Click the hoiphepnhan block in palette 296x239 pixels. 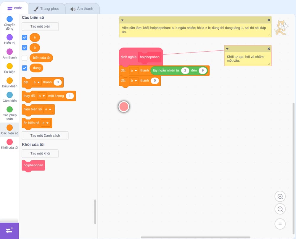point(33,165)
